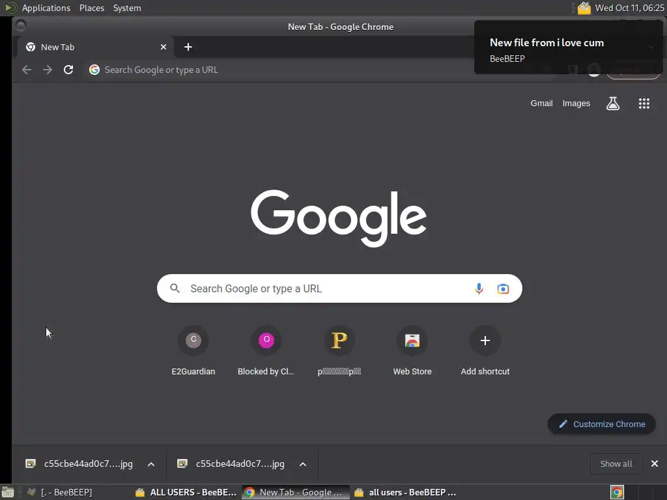Viewport: 667px width, 500px height.
Task: Close the downloads bar
Action: pyautogui.click(x=654, y=464)
